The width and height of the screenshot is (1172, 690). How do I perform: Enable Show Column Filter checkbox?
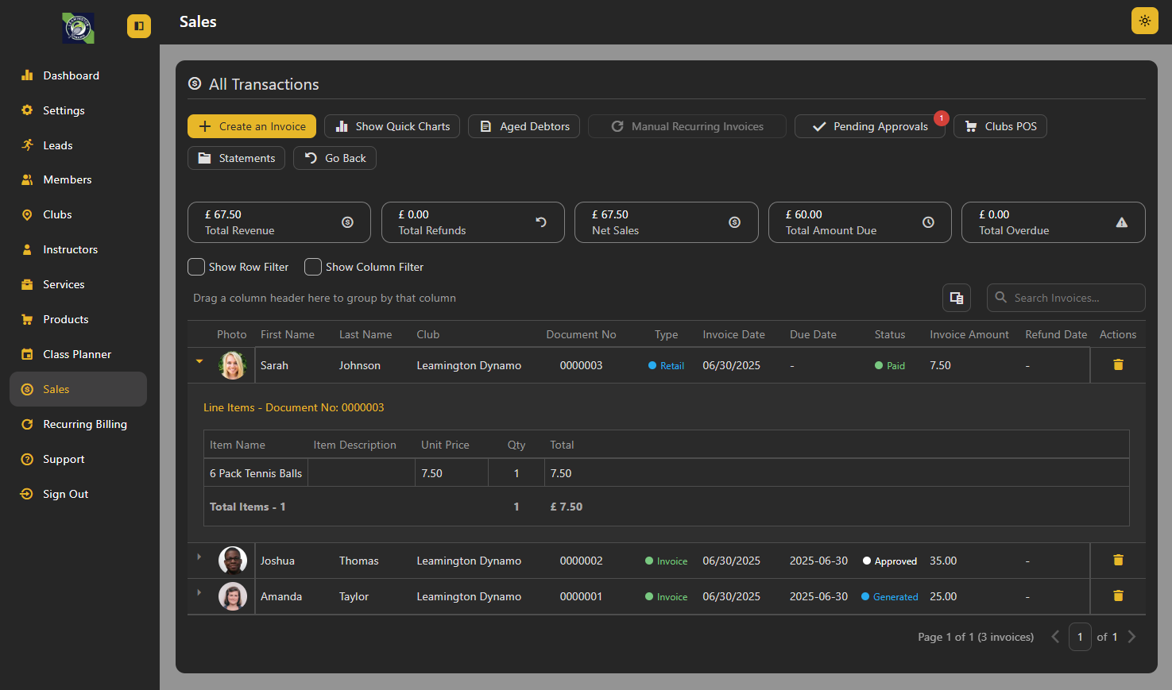click(313, 267)
